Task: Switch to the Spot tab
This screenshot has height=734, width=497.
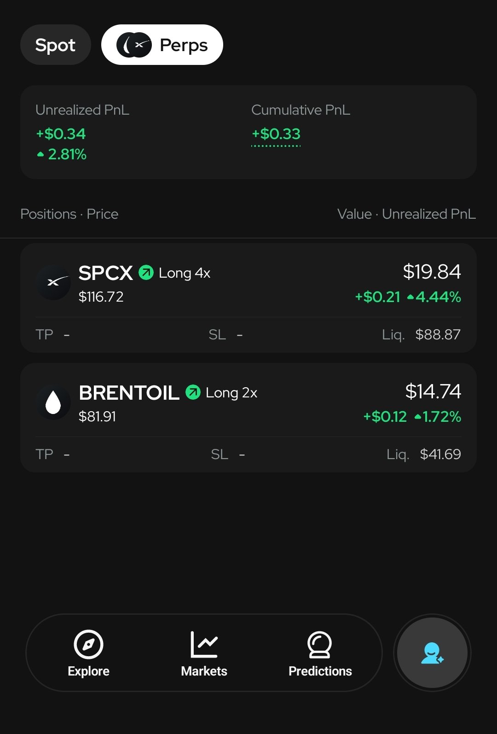Action: coord(56,45)
